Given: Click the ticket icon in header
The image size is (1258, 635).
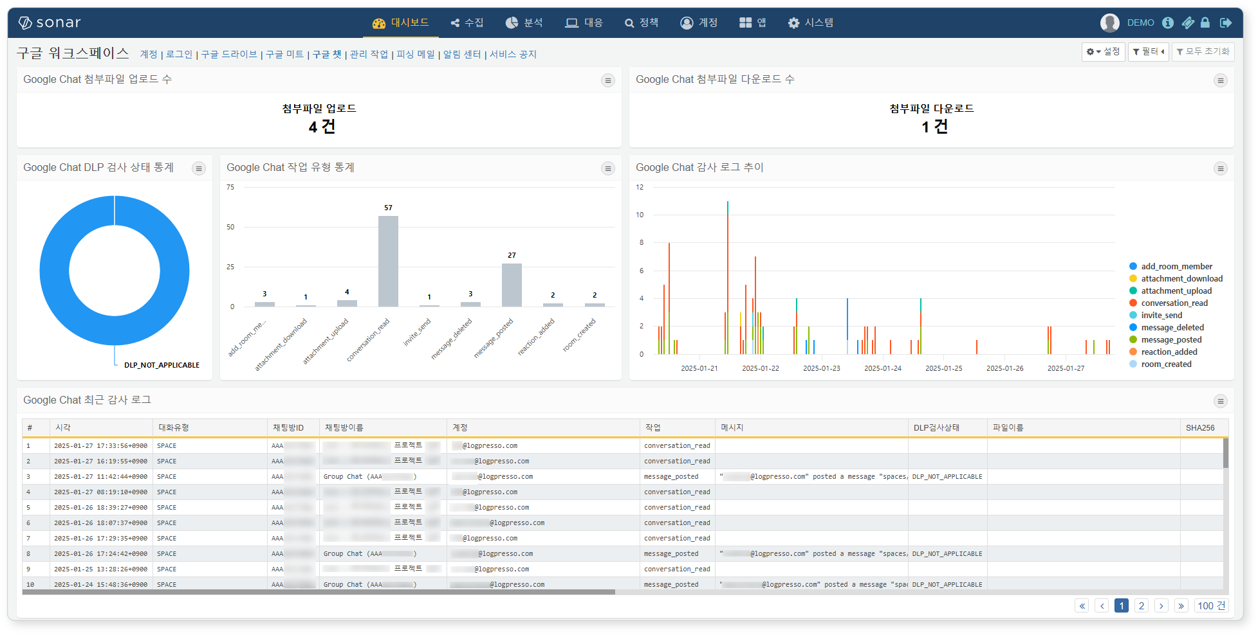Looking at the screenshot, I should (x=1188, y=22).
